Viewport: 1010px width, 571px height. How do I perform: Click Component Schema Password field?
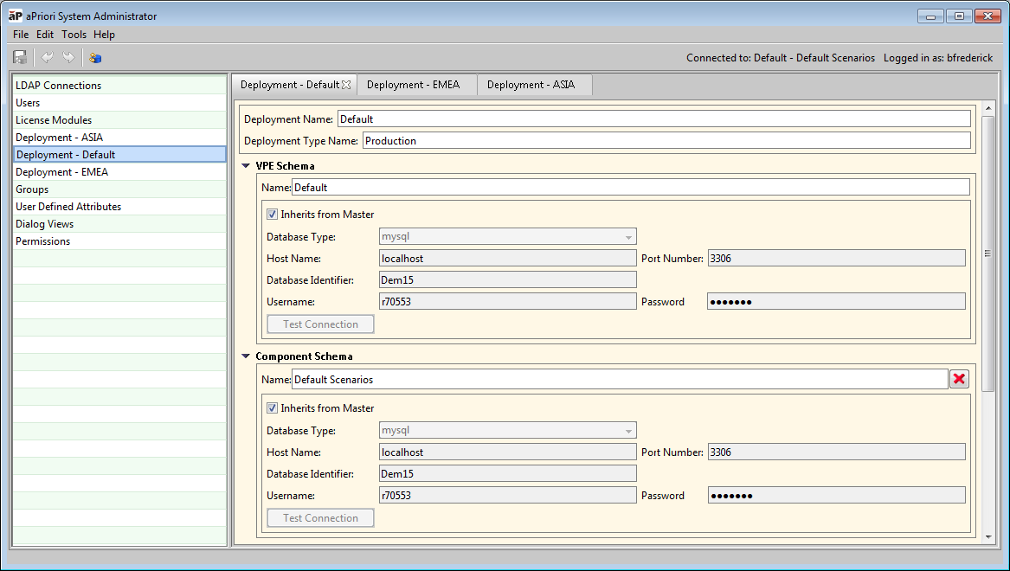pos(837,495)
